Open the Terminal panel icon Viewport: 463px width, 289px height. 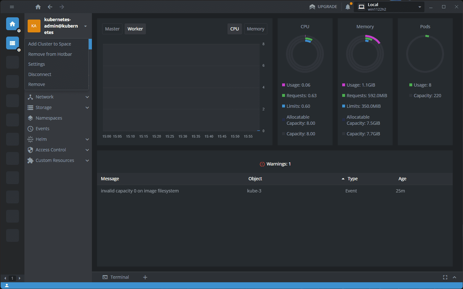105,277
